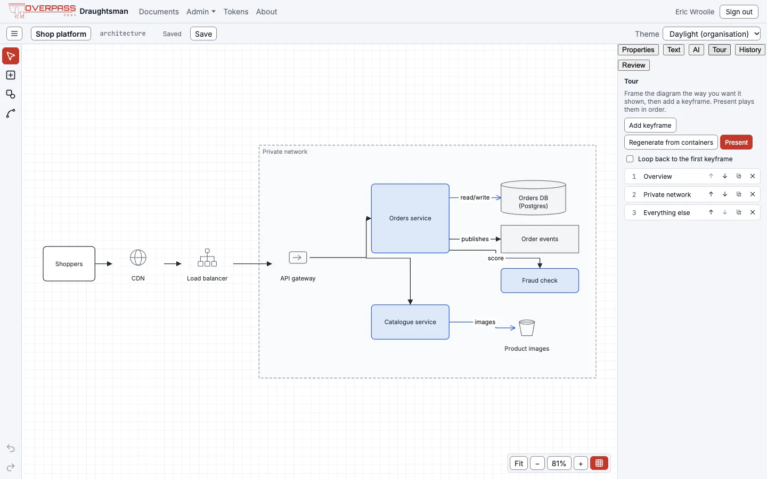Screen dimensions: 767x479
Task: Open the Documents page
Action: [x=159, y=12]
